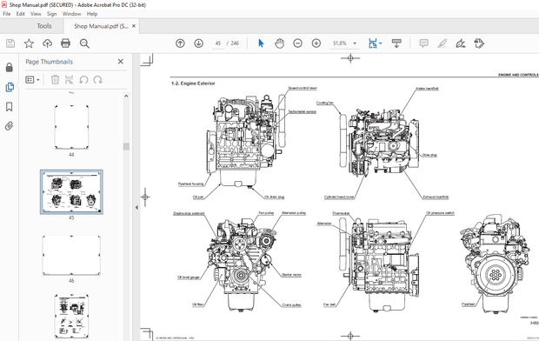Open the Help menu
539x341 pixels.
pos(92,14)
